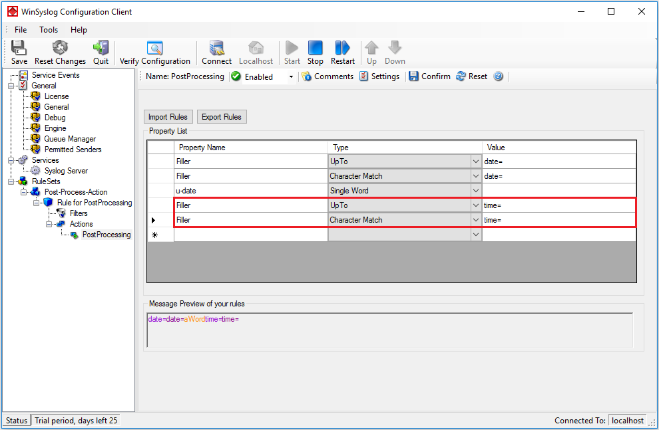
Task: Open Type dropdown of Character Match time= row
Action: click(476, 220)
